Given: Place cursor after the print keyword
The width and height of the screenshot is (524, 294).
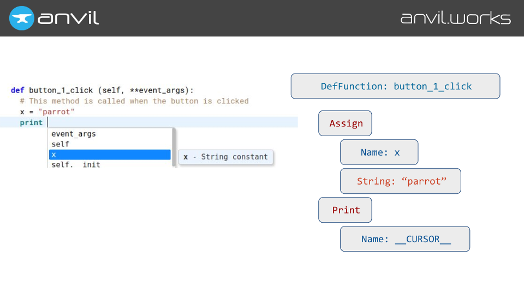Looking at the screenshot, I should (x=48, y=122).
